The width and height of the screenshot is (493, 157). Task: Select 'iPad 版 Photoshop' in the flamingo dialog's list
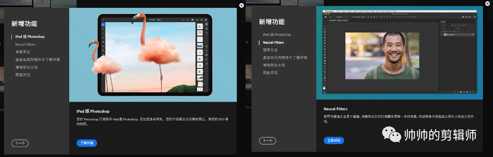[30, 37]
